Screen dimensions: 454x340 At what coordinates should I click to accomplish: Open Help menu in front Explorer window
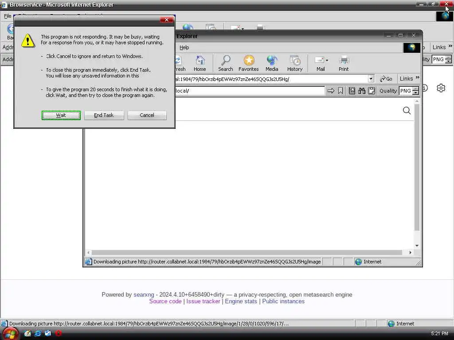click(184, 47)
